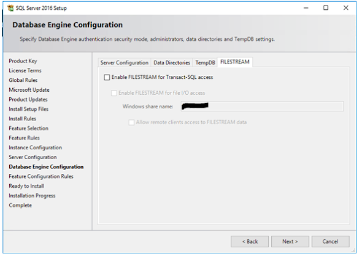Viewport: 362px width, 254px height.
Task: Click Instance Configuration step in sidebar
Action: click(x=36, y=148)
